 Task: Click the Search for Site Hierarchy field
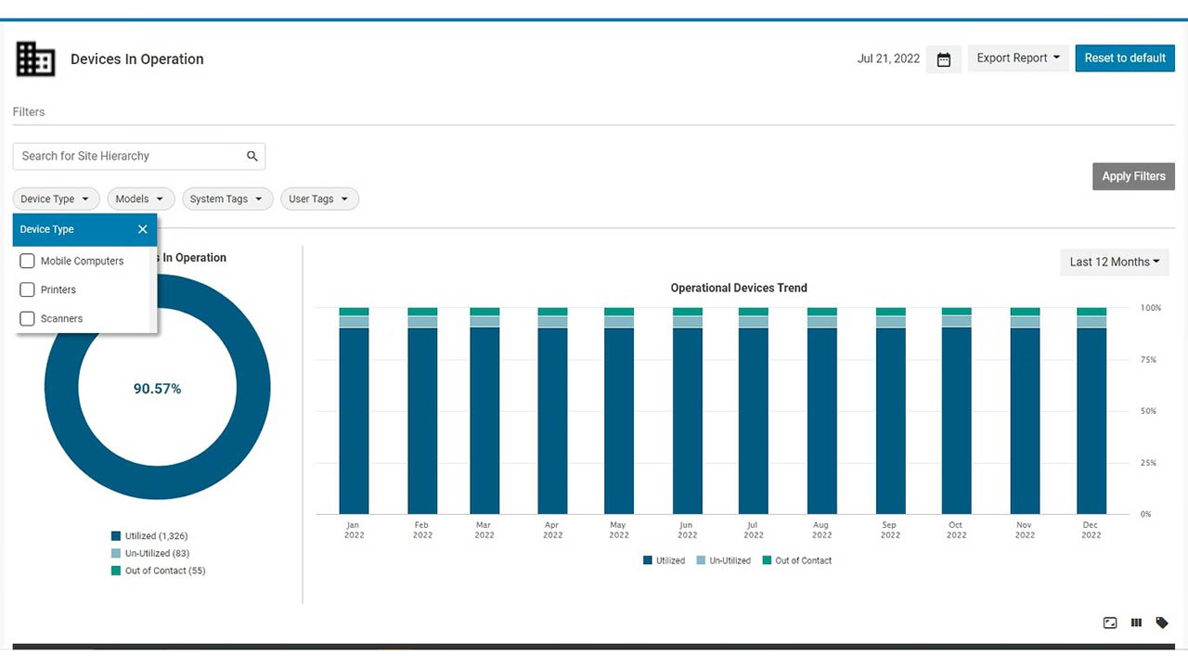[139, 156]
